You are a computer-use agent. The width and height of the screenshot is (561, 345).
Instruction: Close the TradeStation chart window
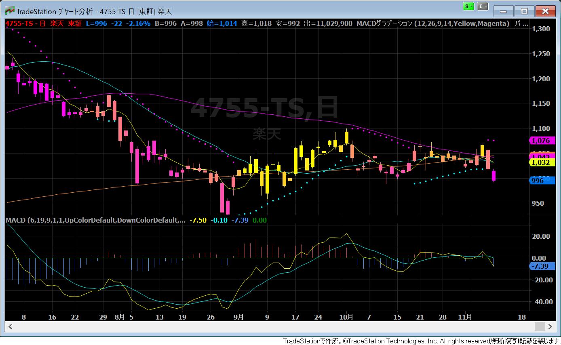tap(545, 11)
